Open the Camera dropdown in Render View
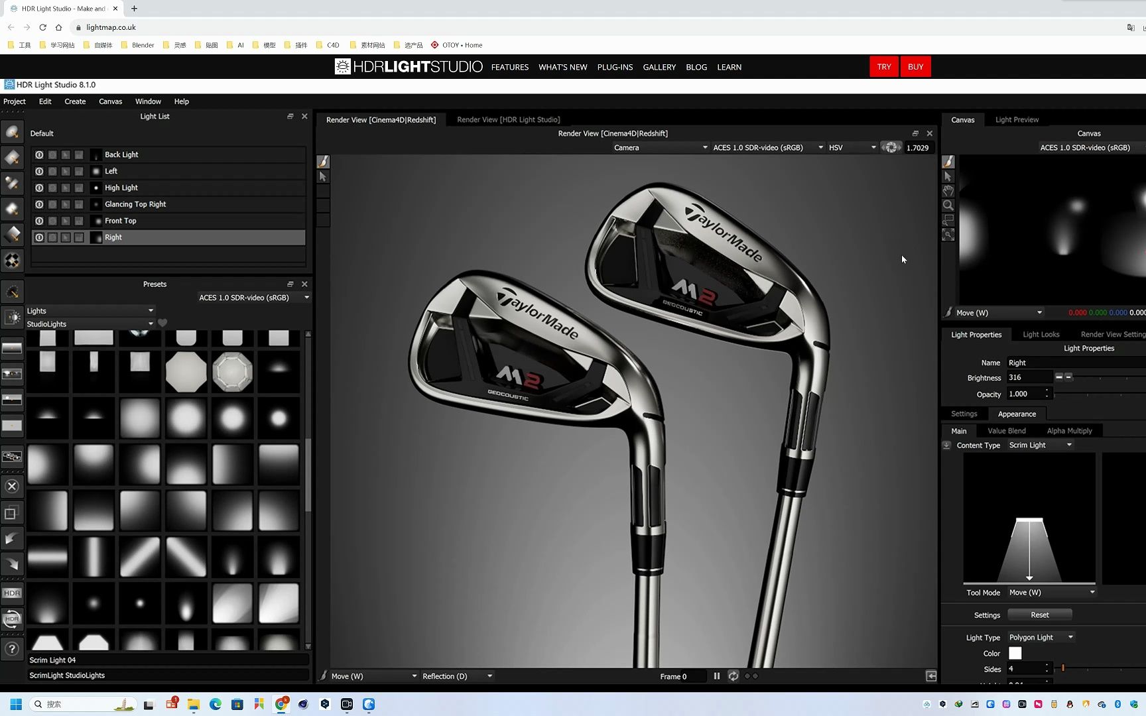 [x=661, y=147]
